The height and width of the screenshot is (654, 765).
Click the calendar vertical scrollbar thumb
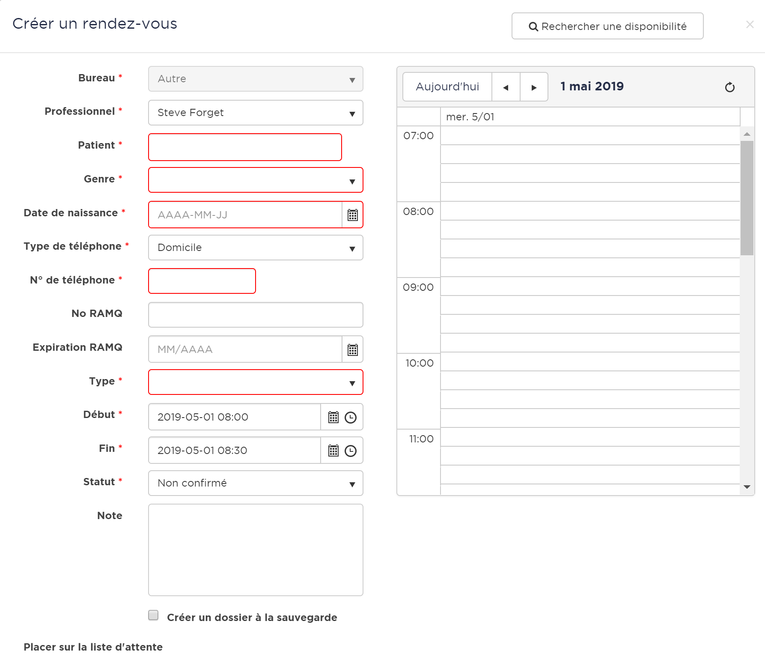(747, 197)
